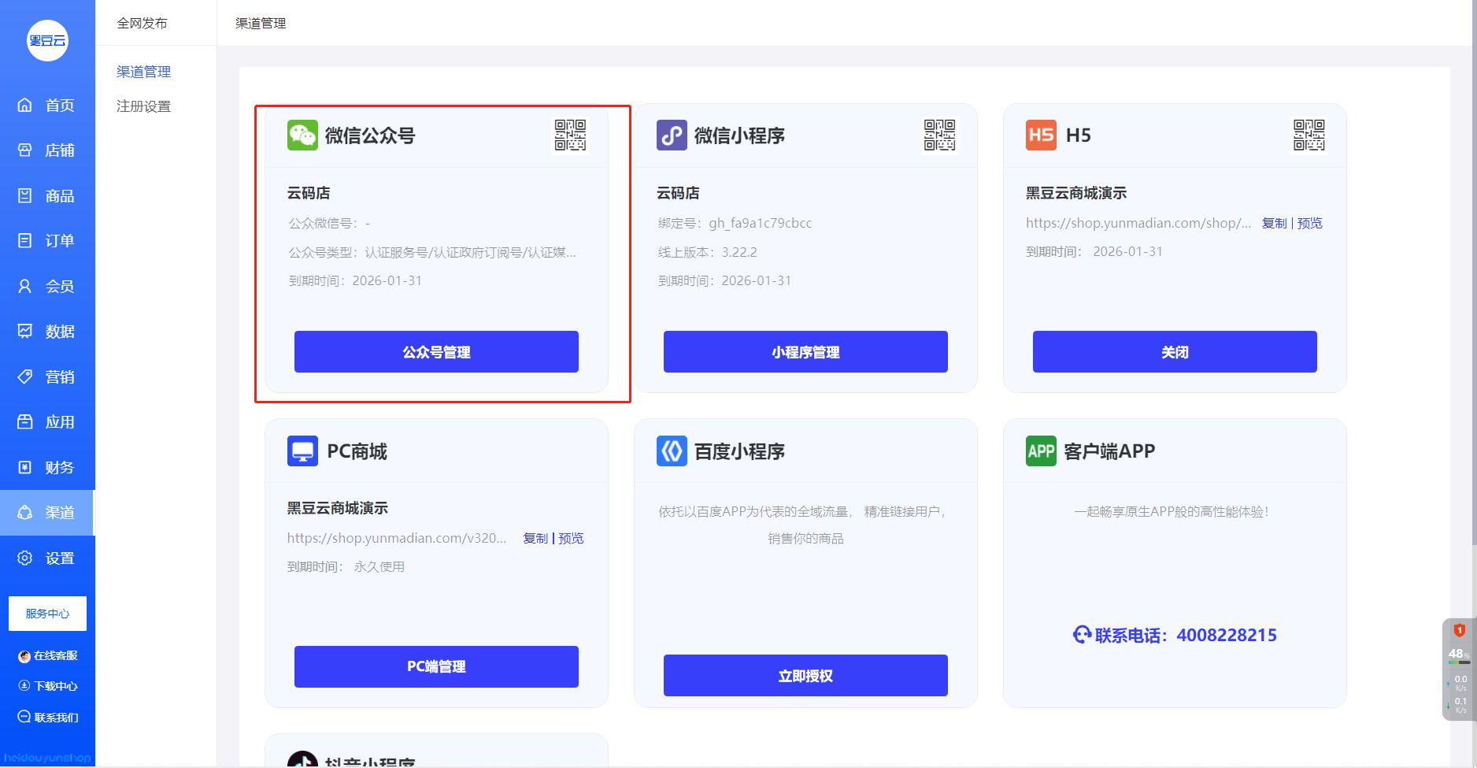Click 绑定号 gh_fa9a1c79cbcc text

click(x=735, y=223)
